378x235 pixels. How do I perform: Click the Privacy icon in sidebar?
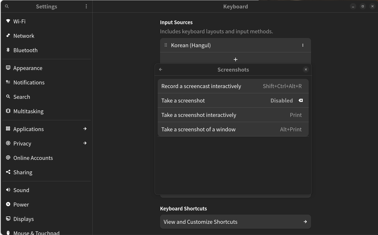[x=8, y=143]
